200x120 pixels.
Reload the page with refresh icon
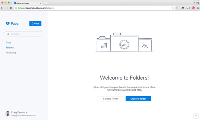point(11,8)
